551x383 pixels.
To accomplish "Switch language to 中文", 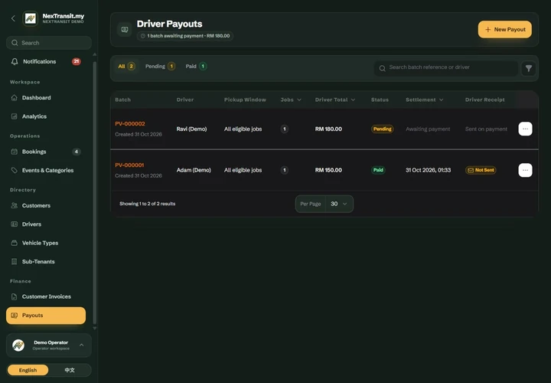I will (x=70, y=370).
